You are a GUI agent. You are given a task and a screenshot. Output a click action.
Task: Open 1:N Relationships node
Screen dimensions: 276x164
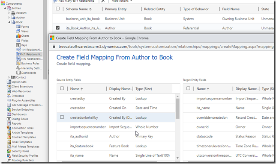[29, 50]
